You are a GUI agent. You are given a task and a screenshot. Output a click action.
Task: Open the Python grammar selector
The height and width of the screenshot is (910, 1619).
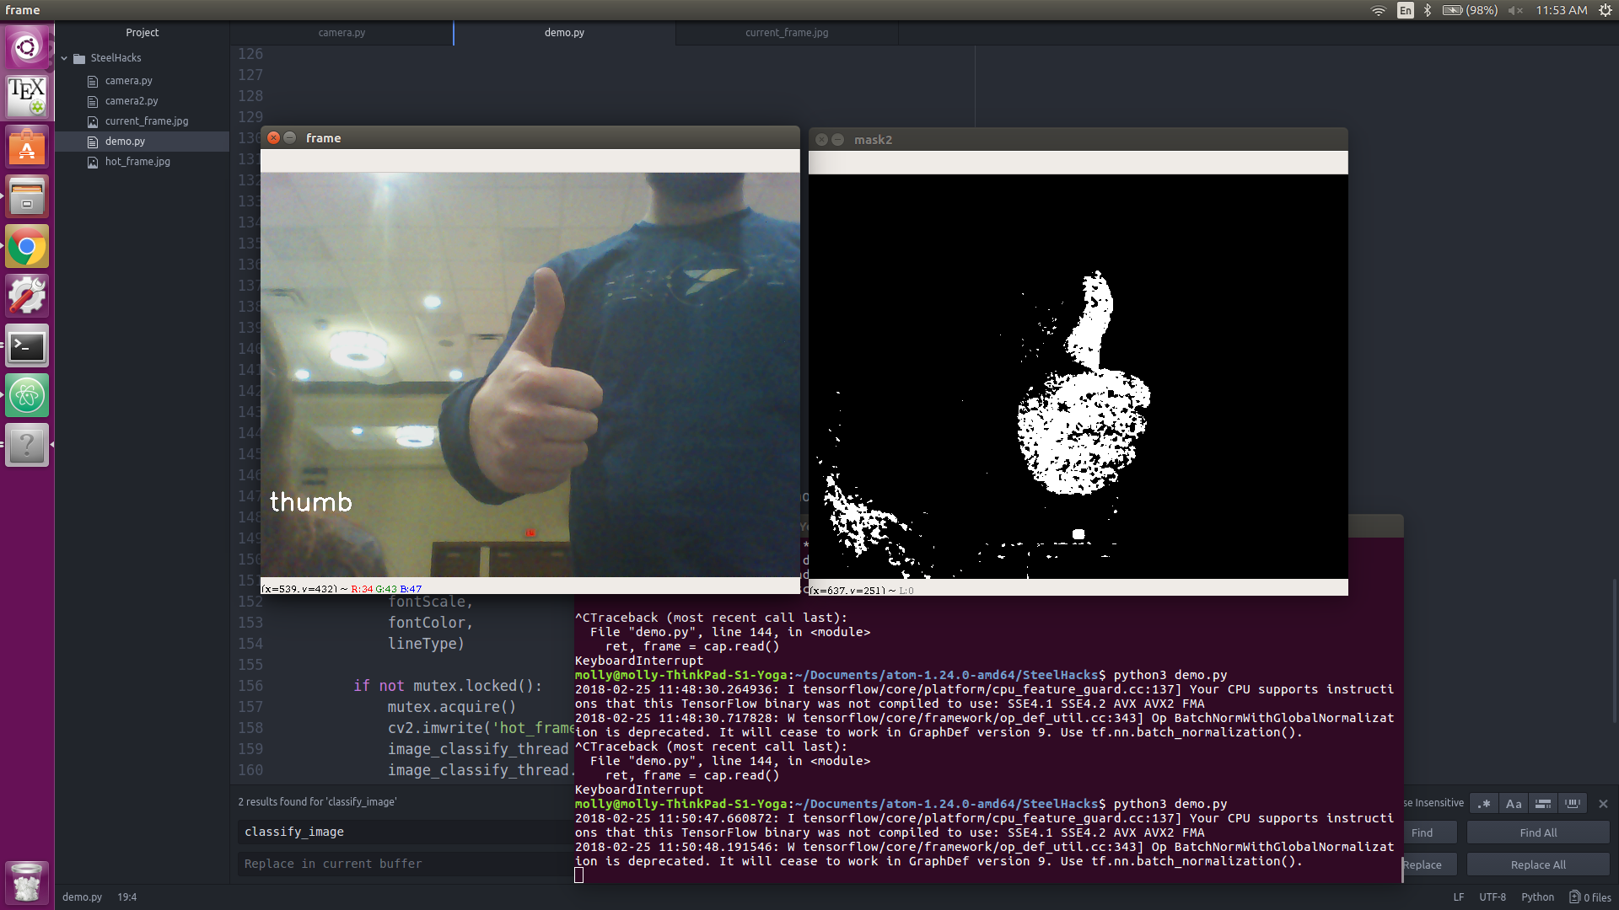click(1537, 897)
